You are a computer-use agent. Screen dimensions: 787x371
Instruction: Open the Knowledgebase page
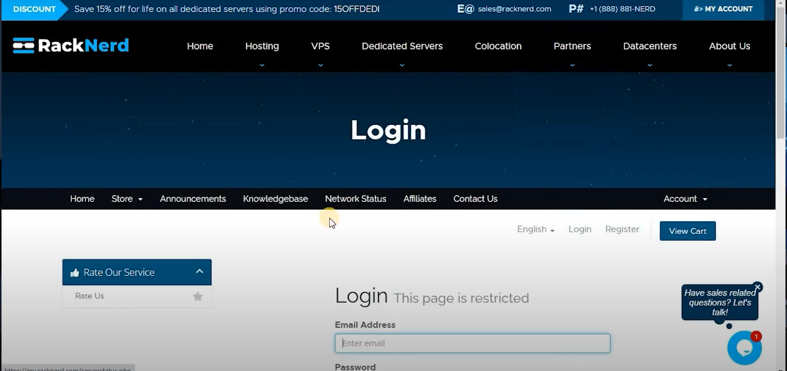[x=275, y=199]
